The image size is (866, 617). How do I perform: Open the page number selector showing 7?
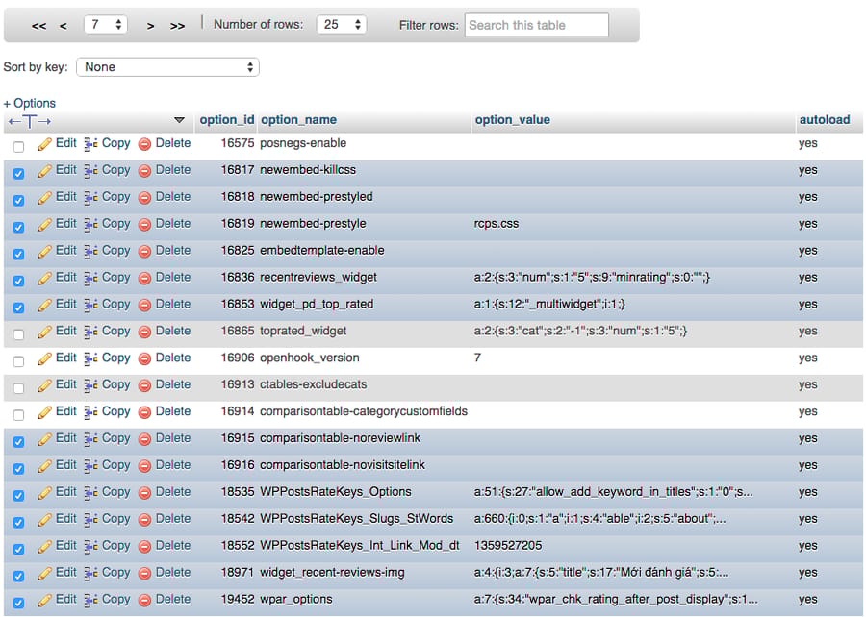pyautogui.click(x=106, y=24)
